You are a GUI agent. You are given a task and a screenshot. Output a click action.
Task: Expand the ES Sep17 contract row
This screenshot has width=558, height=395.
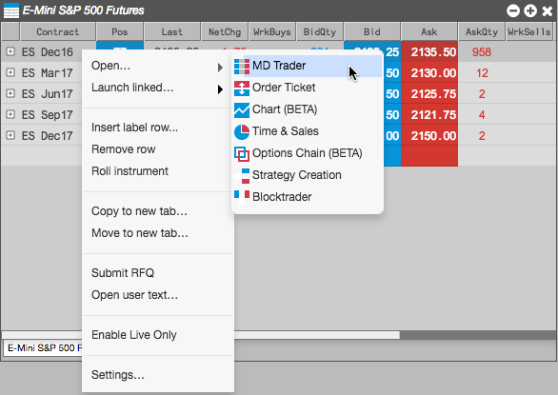10,114
